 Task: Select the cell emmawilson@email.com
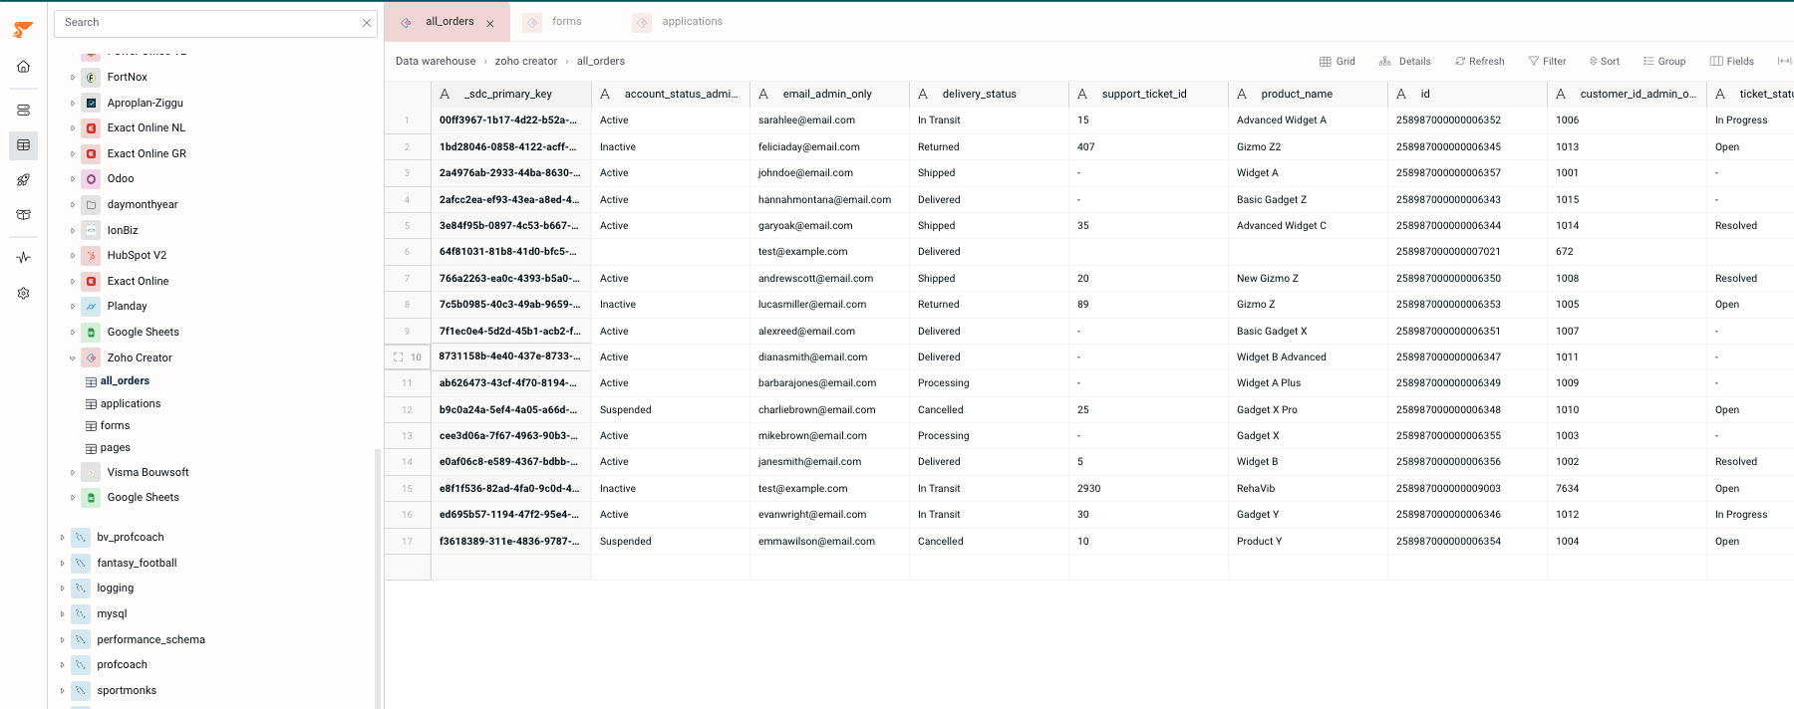coord(829,542)
